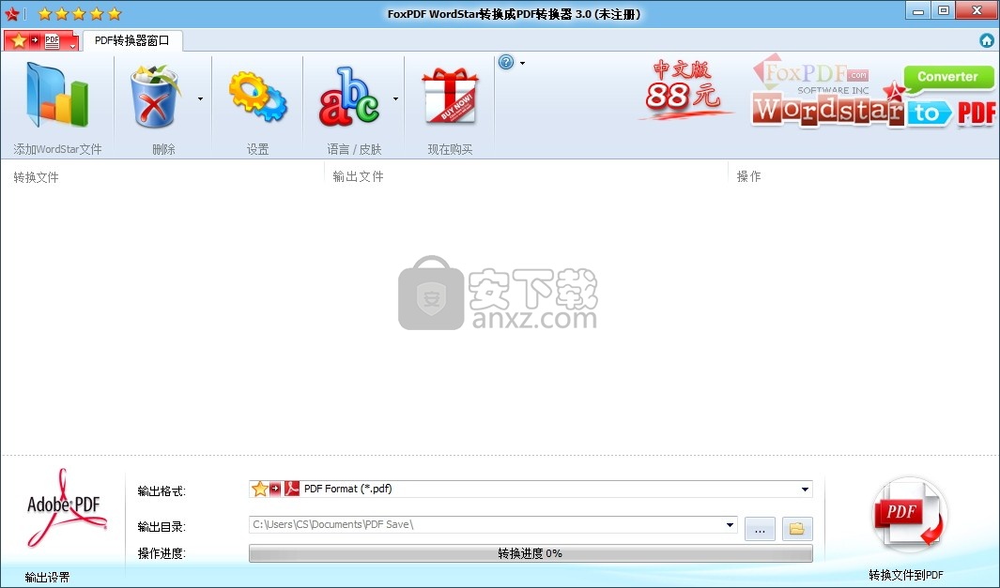Click the Add WordStar file icon
Viewport: 1000px width, 588px height.
click(56, 95)
